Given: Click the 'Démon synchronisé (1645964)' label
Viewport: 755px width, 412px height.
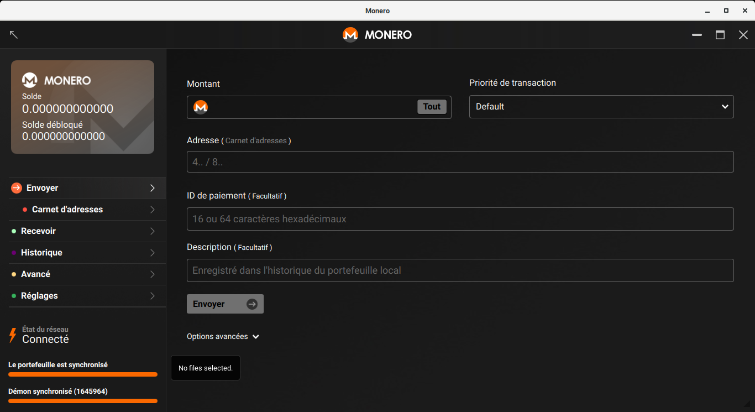Looking at the screenshot, I should (58, 392).
